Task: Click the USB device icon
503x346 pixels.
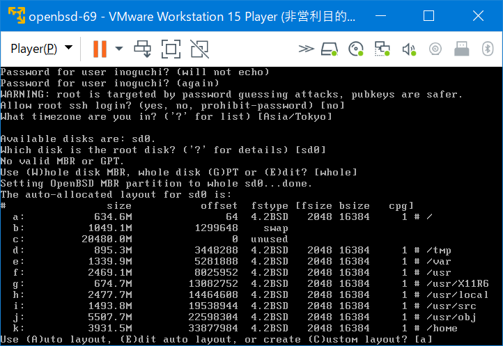Action: pos(462,49)
